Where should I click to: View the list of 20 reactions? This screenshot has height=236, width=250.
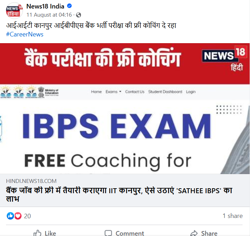(x=27, y=216)
